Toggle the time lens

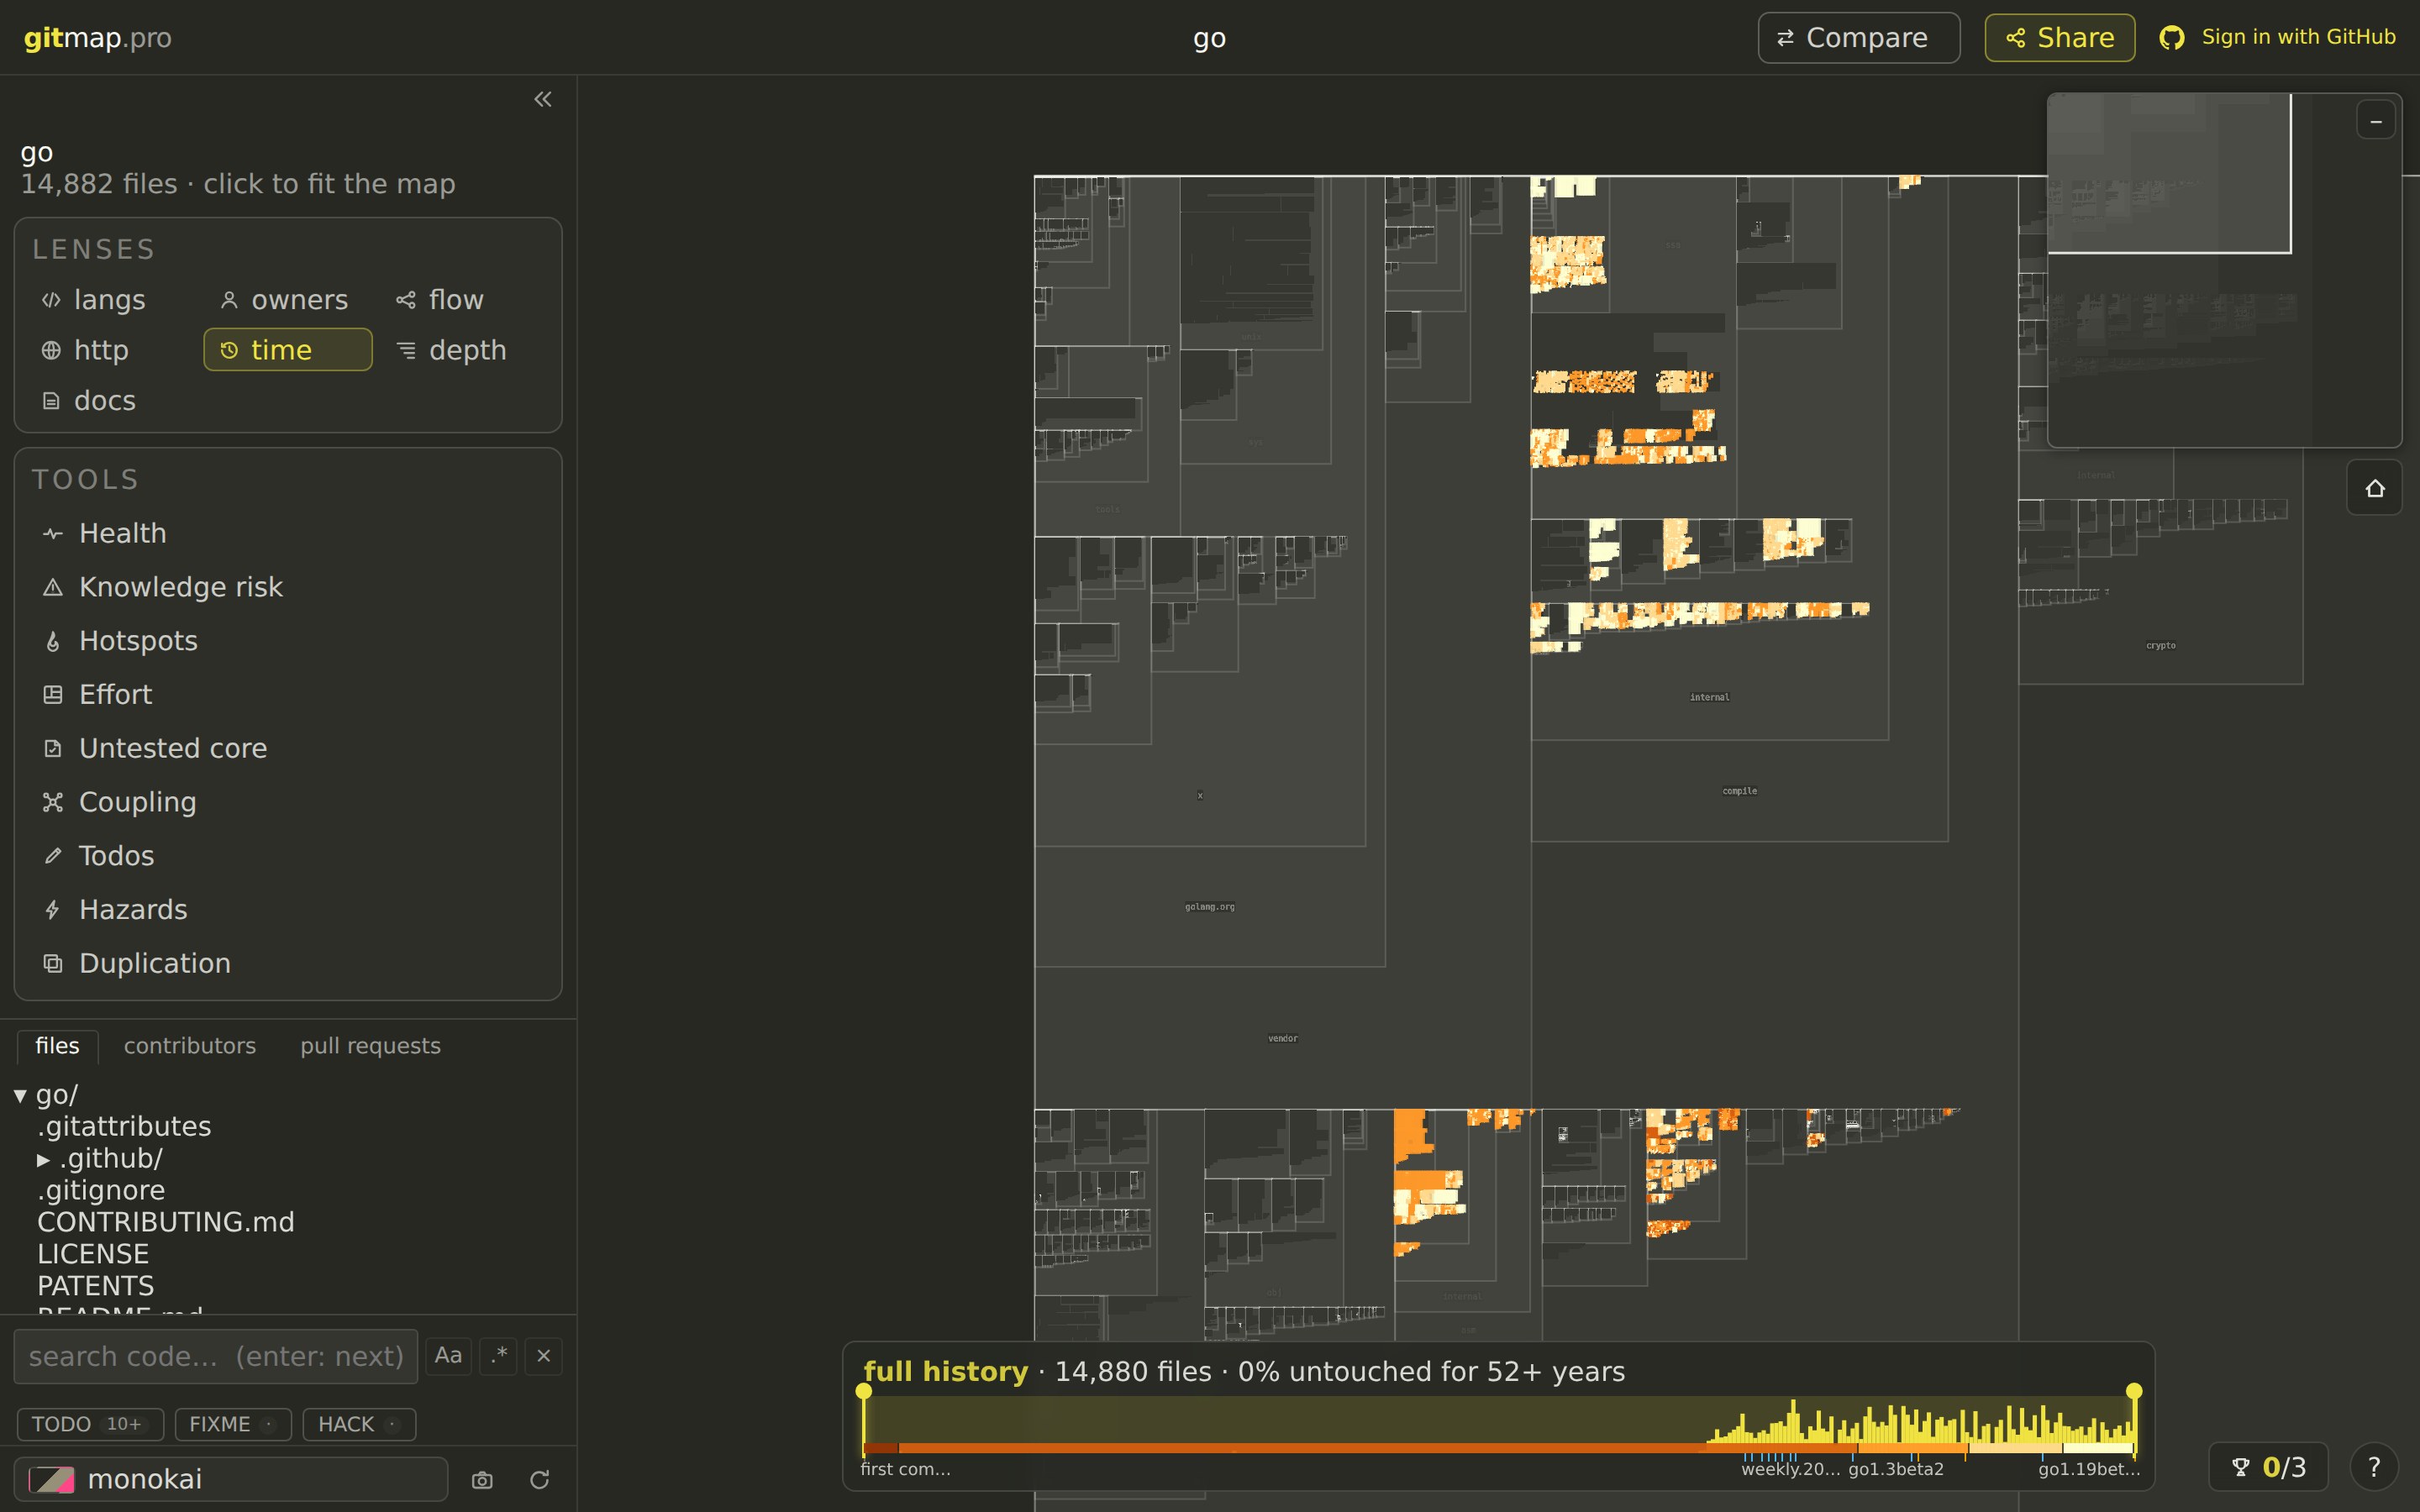pyautogui.click(x=288, y=350)
